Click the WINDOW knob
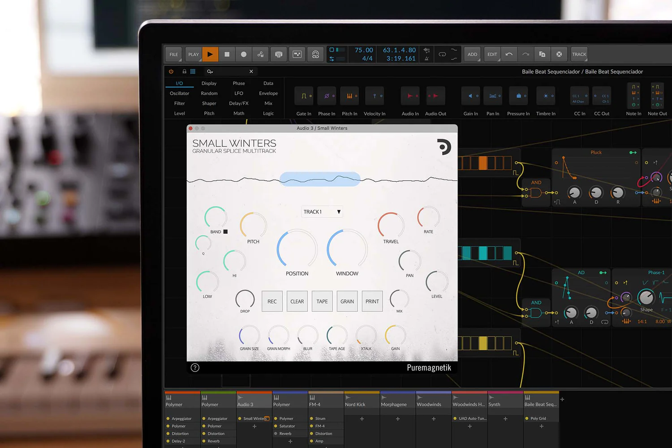The height and width of the screenshot is (448, 672). coord(347,249)
